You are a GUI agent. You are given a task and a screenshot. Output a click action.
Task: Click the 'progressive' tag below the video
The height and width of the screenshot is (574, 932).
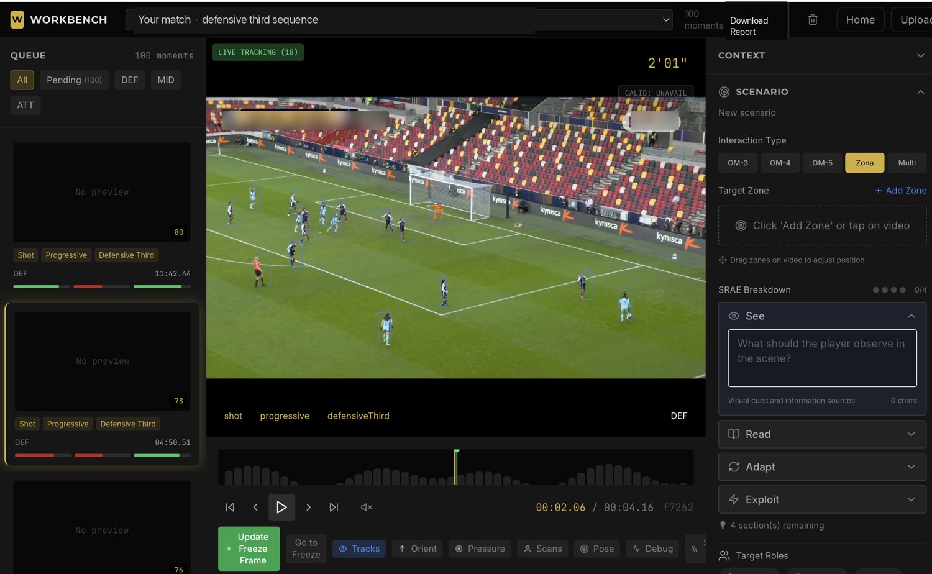285,416
